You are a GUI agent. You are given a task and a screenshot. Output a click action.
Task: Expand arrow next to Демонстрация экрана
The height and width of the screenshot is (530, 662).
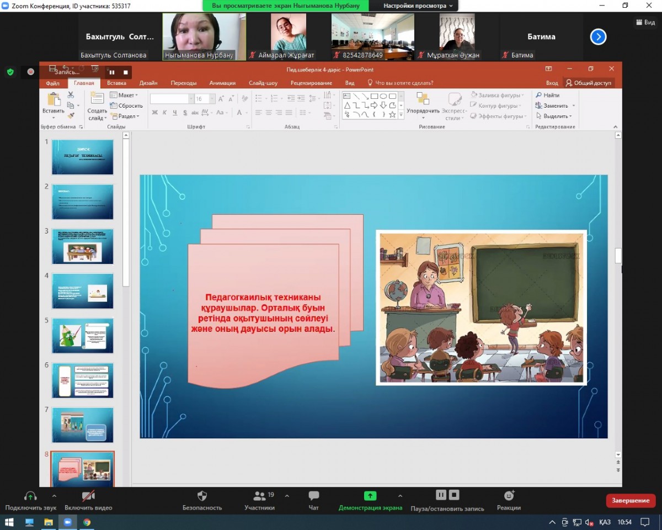point(400,496)
